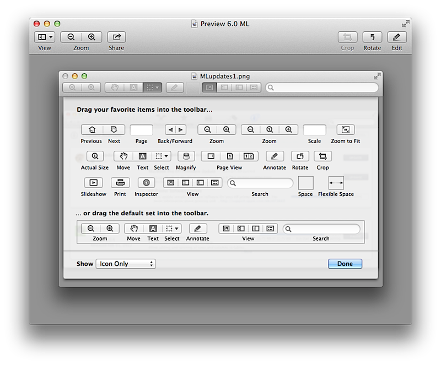The image size is (441, 365).
Task: Open the Show display mode dropdown
Action: coord(126,264)
